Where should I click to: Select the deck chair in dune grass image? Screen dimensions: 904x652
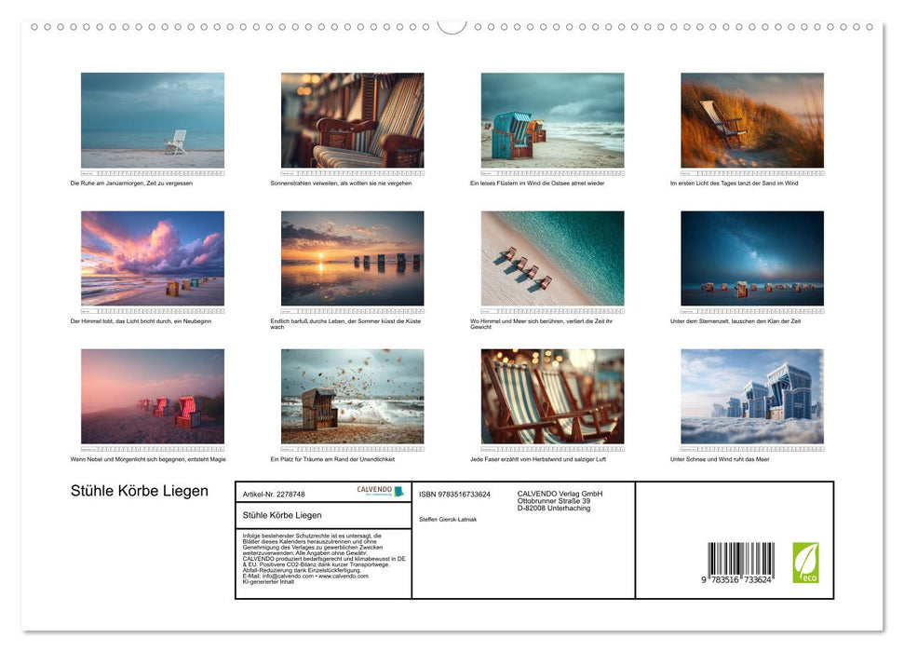(751, 120)
